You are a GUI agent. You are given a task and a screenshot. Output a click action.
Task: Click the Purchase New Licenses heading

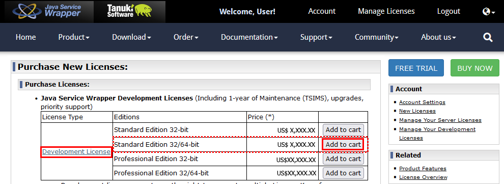tap(73, 67)
